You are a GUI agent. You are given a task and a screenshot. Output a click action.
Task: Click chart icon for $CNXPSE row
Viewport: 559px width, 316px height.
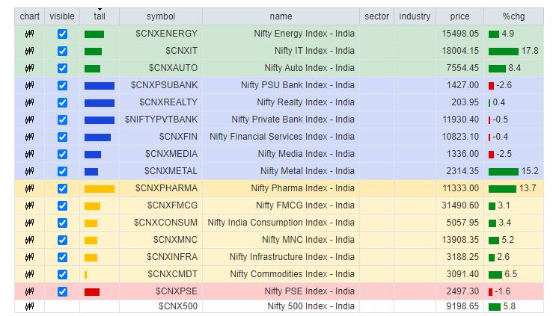[29, 291]
